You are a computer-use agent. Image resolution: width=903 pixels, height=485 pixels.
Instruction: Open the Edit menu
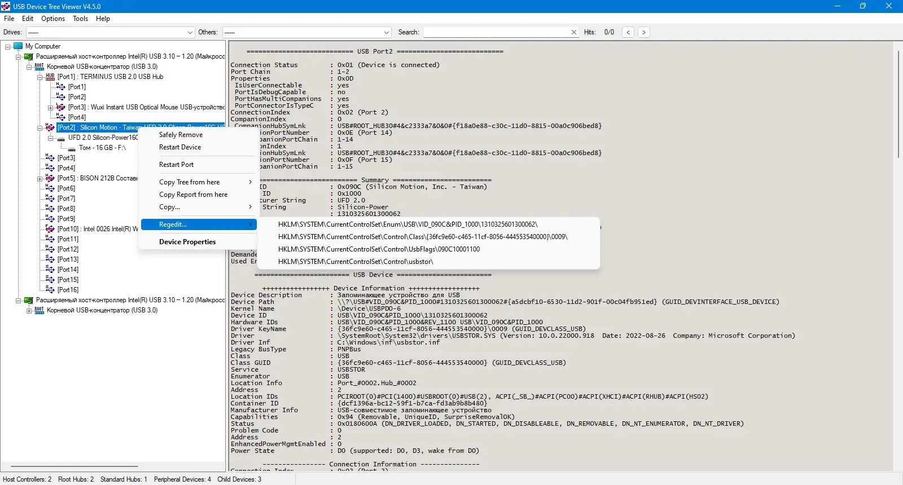point(28,19)
